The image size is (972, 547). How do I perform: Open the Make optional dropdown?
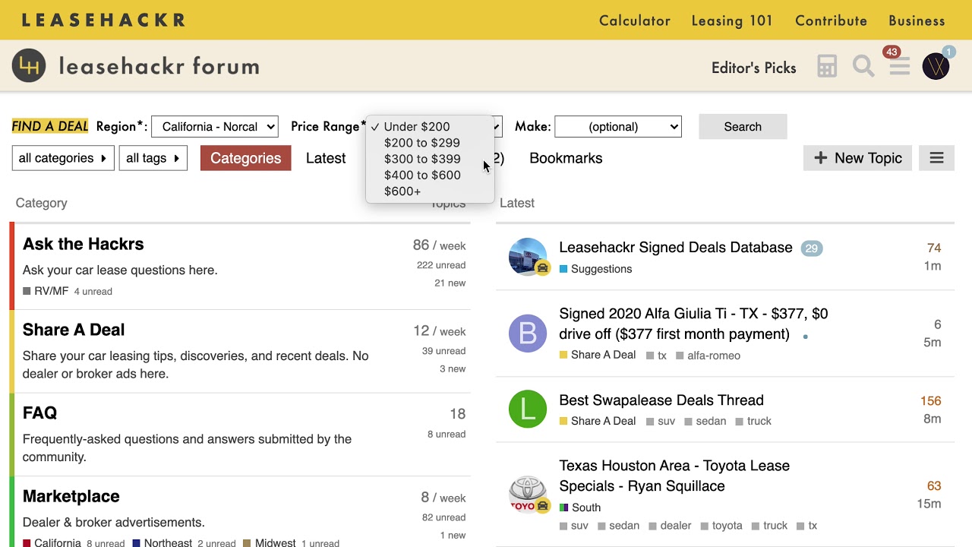[618, 127]
